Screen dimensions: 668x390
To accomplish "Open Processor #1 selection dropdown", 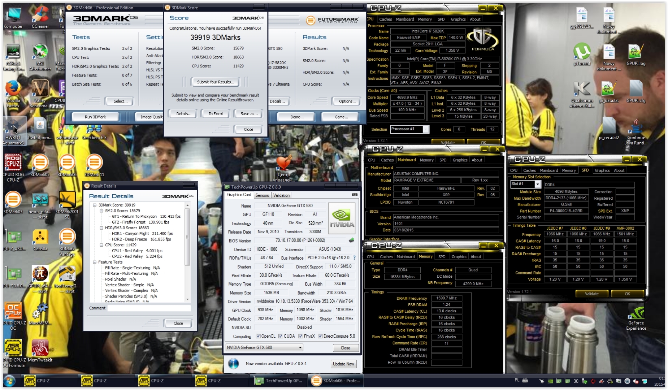I will tap(410, 129).
